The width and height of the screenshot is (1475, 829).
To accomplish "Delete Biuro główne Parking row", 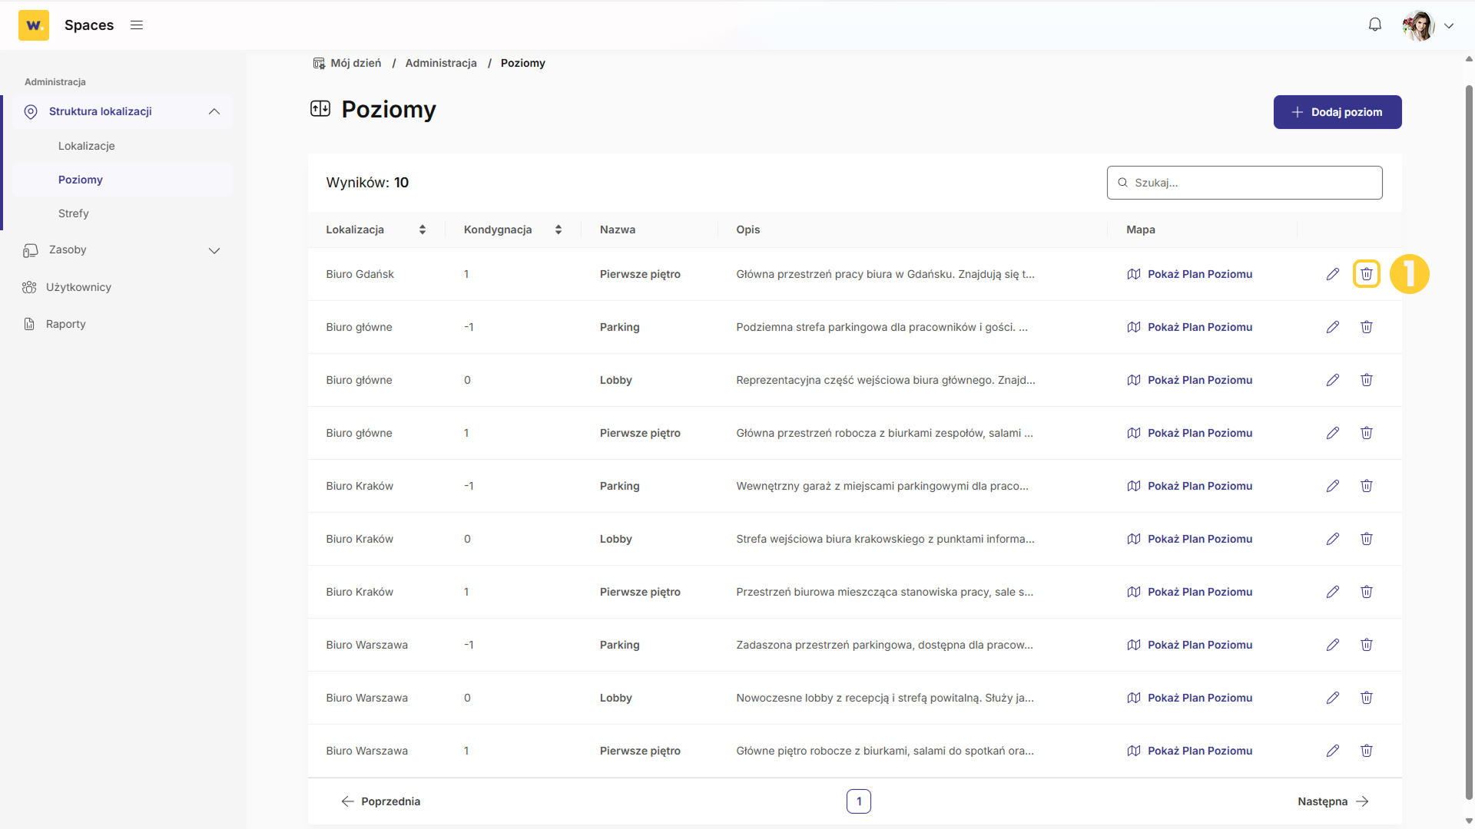I will coord(1367,327).
